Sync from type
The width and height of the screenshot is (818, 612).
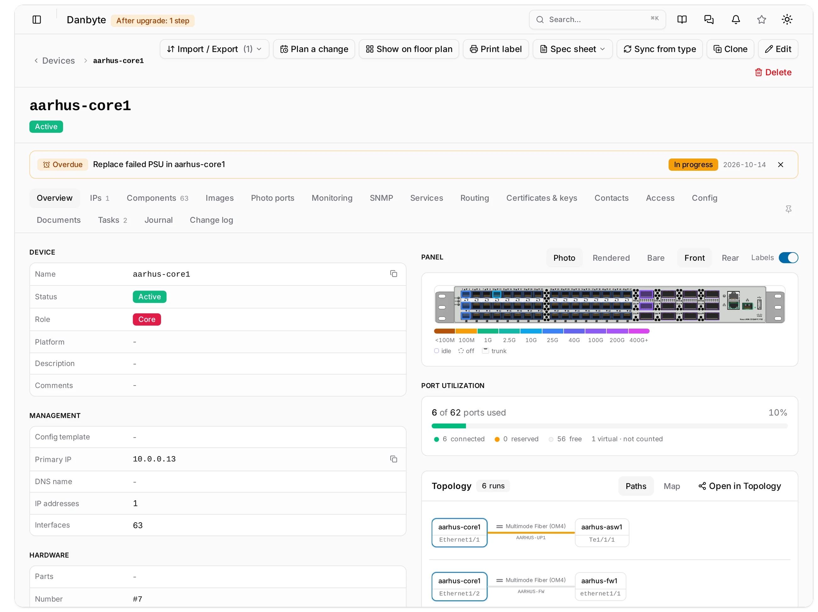[659, 49]
